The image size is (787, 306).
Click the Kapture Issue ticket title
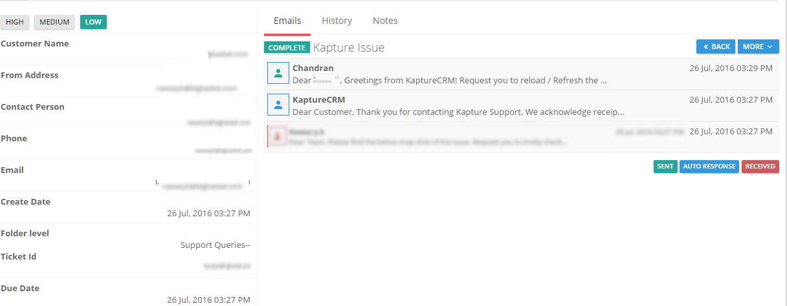point(349,48)
